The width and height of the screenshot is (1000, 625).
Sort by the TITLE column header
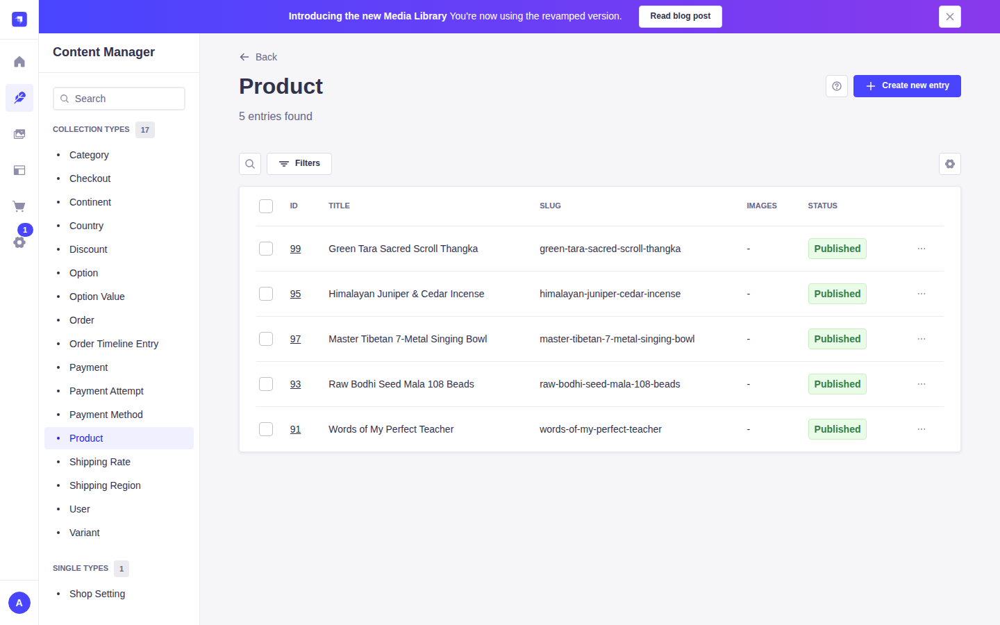coord(339,206)
